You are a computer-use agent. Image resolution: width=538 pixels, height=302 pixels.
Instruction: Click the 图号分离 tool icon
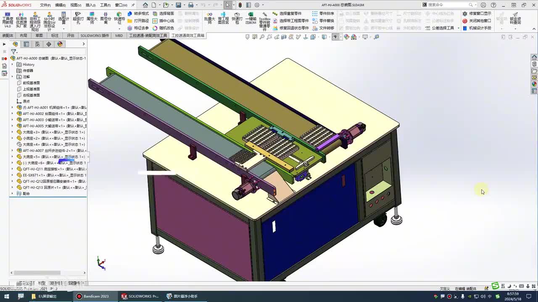tap(105, 18)
